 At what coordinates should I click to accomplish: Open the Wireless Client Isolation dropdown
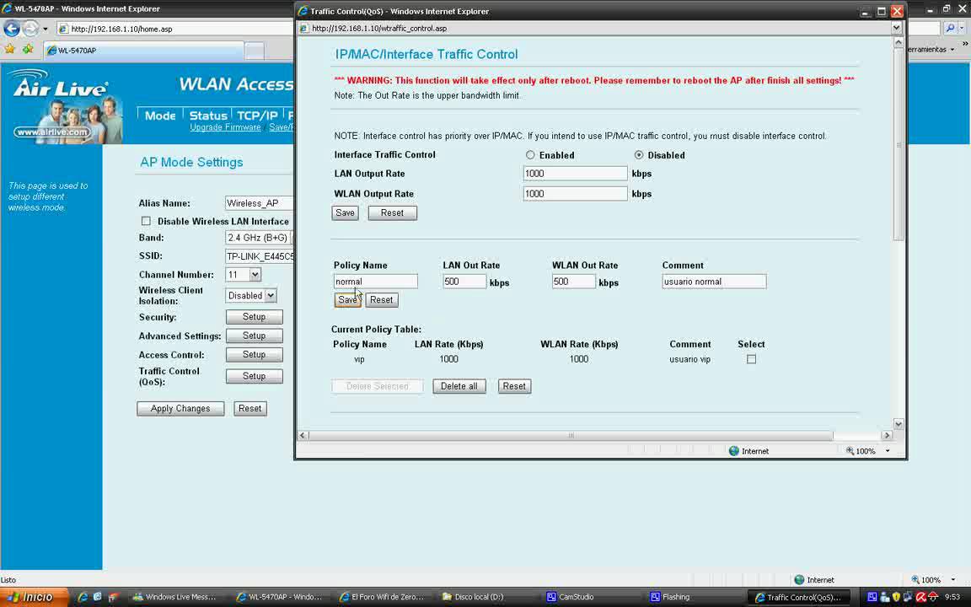coord(270,295)
